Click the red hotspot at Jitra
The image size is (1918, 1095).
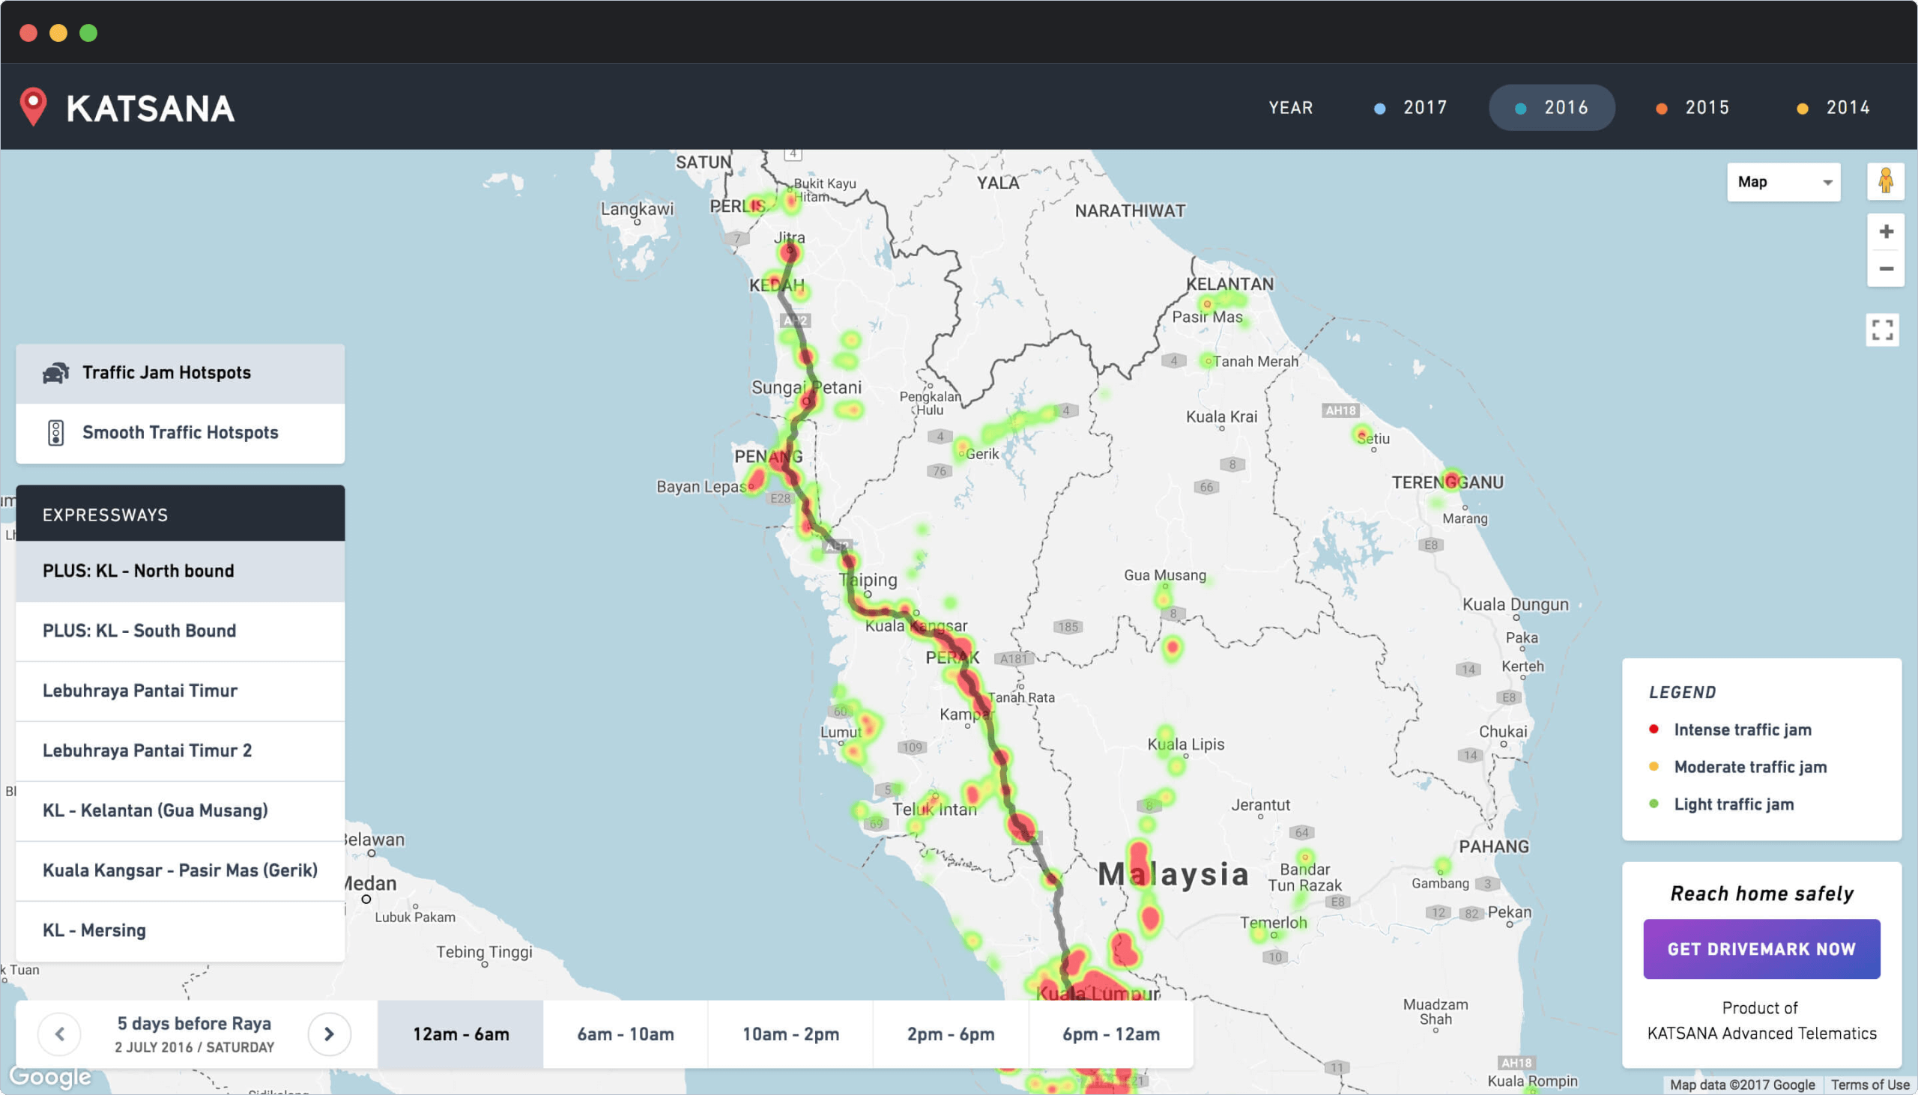pyautogui.click(x=790, y=252)
